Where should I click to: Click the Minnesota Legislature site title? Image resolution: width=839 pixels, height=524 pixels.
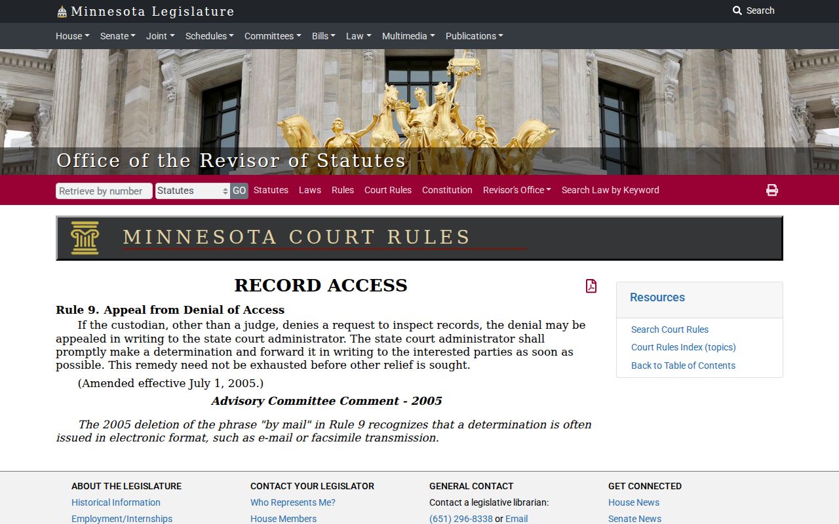[152, 12]
